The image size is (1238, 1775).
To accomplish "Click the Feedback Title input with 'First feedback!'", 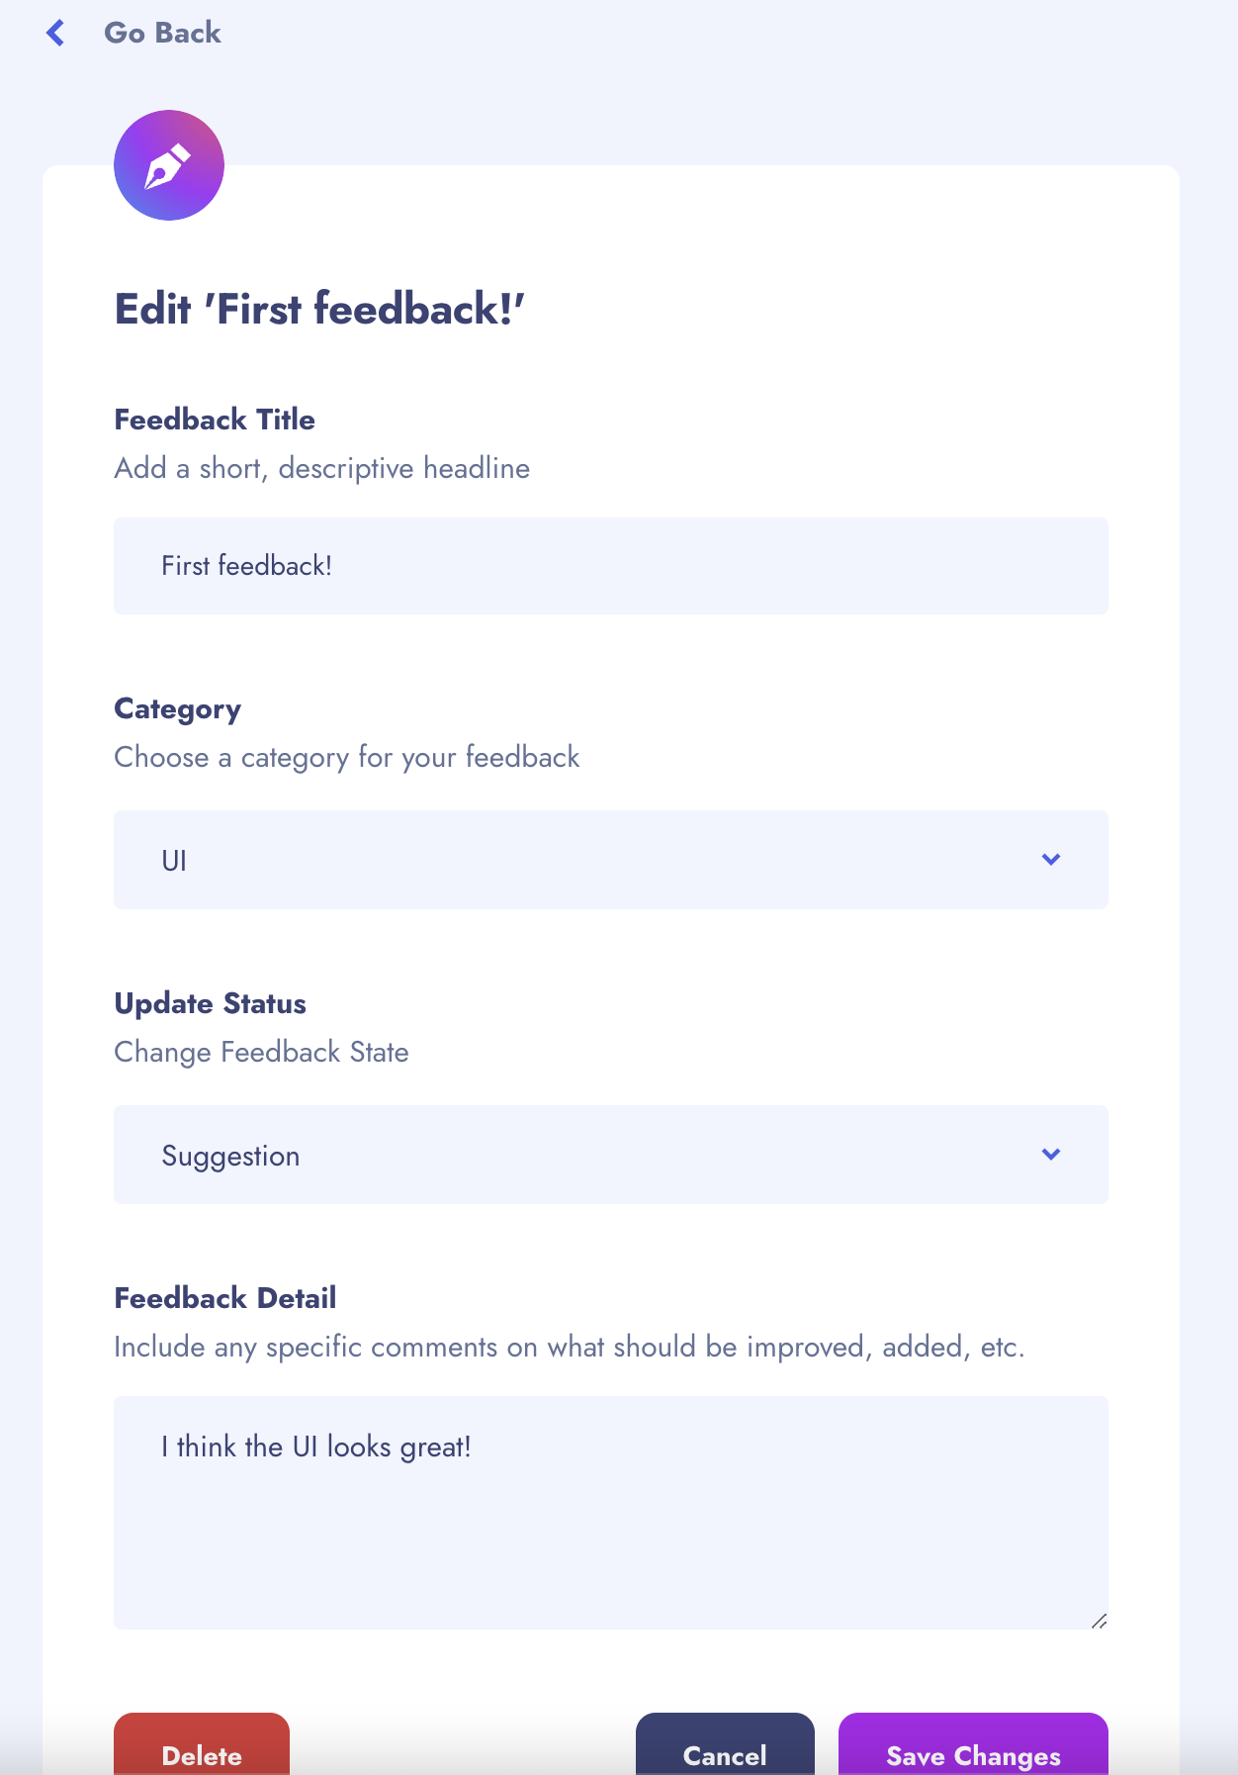I will tap(611, 565).
